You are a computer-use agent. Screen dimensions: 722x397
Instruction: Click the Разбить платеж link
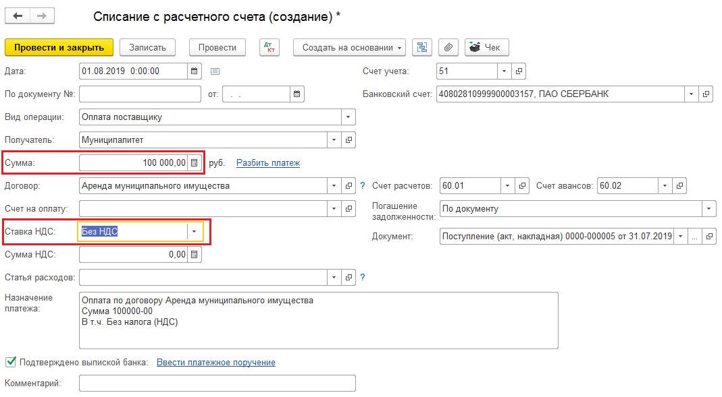click(268, 162)
